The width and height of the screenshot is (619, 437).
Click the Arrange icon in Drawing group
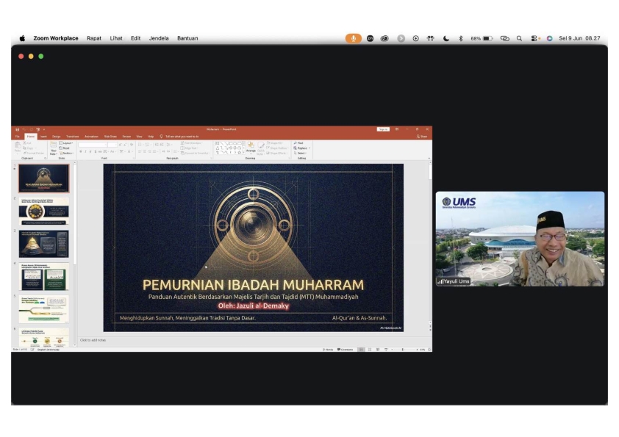[251, 148]
